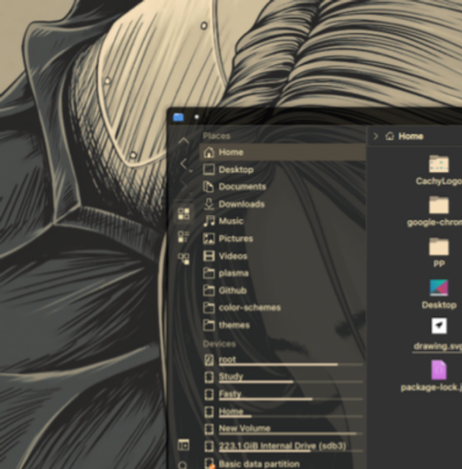Image resolution: width=462 pixels, height=469 pixels.
Task: Switch to details tree view mode
Action: [x=183, y=259]
